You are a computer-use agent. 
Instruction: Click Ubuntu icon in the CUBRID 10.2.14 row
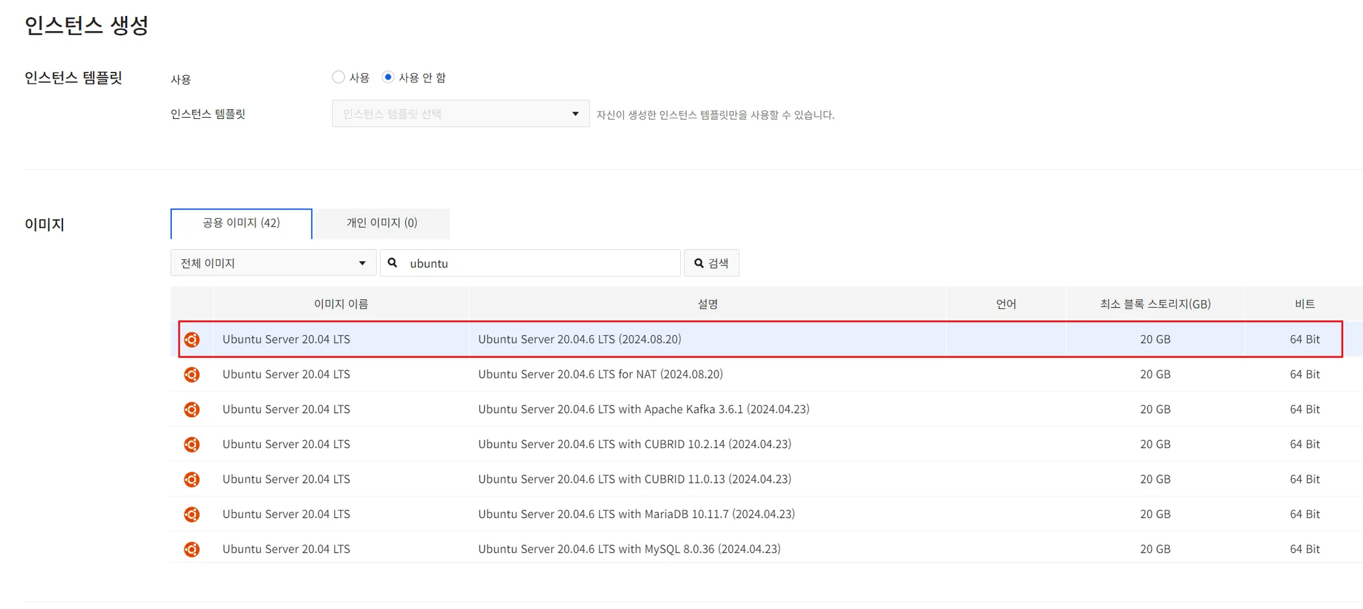click(192, 445)
